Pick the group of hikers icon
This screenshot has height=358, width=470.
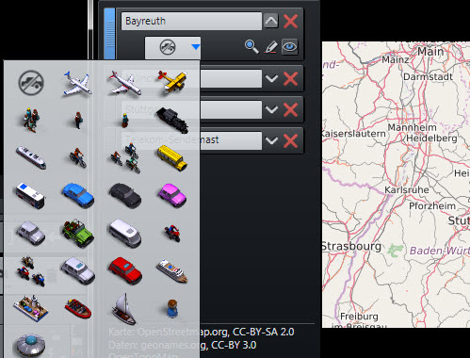click(x=30, y=121)
